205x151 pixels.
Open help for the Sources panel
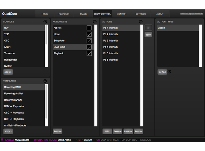click(x=45, y=21)
